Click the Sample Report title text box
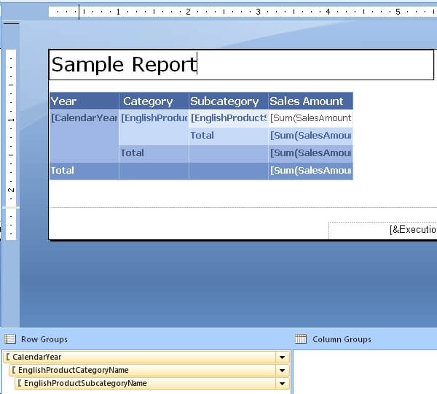The image size is (437, 394). point(241,65)
